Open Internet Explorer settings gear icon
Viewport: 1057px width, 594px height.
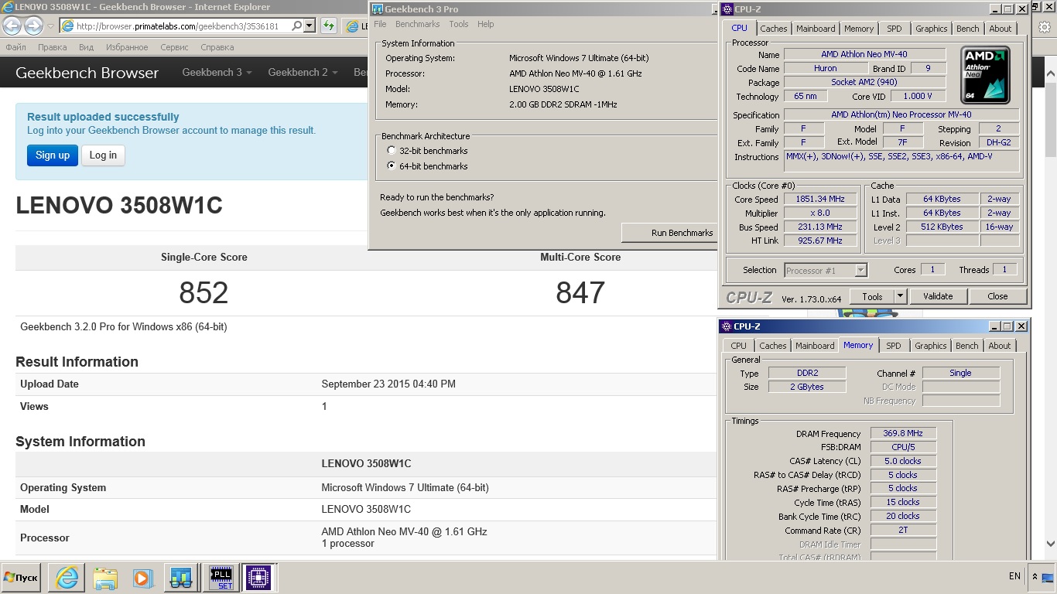click(1044, 27)
